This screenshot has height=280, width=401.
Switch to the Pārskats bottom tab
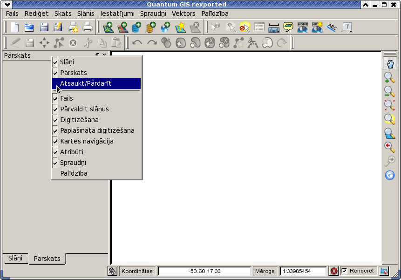pyautogui.click(x=47, y=259)
